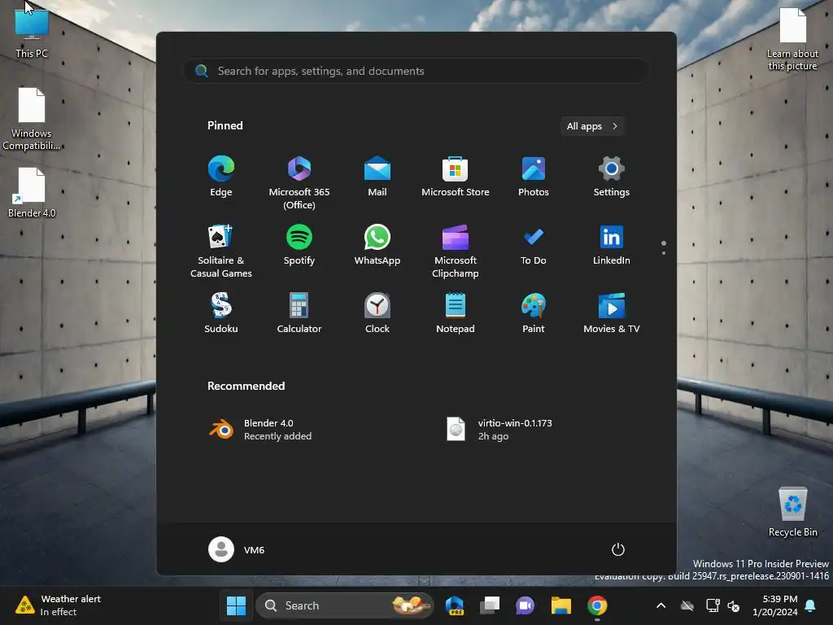Open Solitaire & Casual Games
This screenshot has width=833, height=625.
point(221,251)
